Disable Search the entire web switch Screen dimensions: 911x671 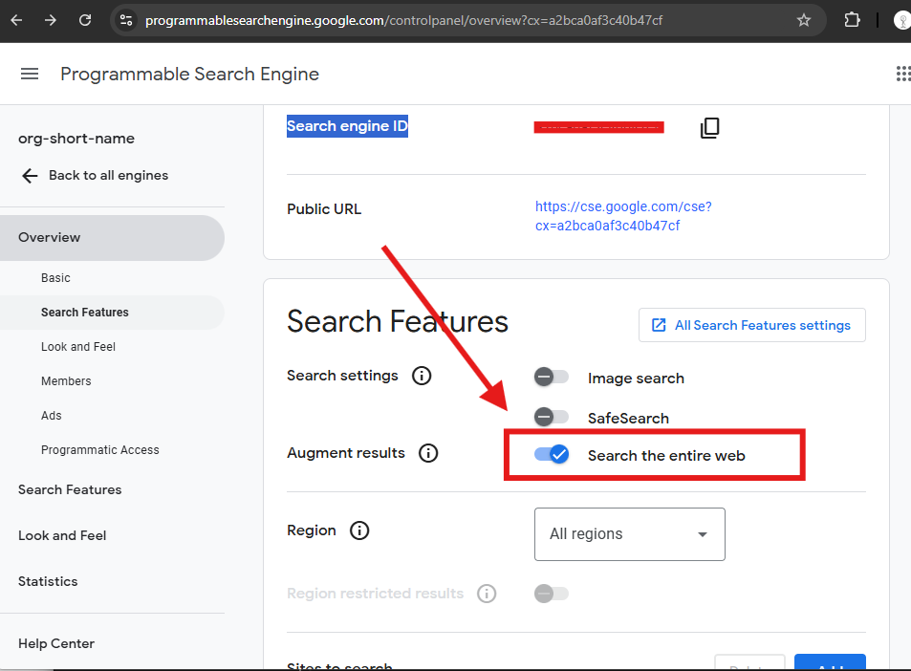552,454
